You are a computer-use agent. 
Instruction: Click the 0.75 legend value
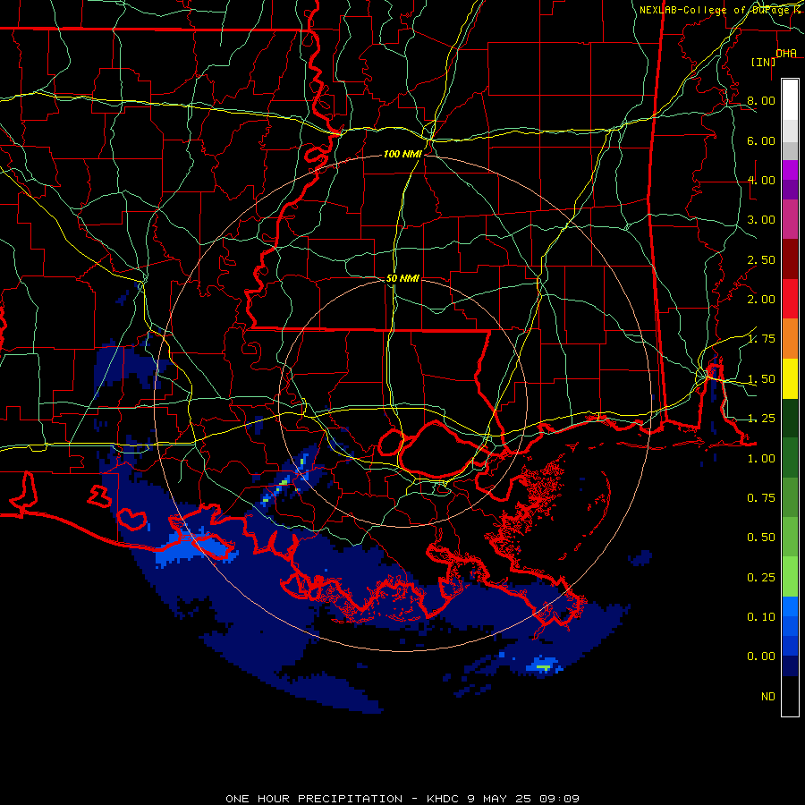coord(761,498)
